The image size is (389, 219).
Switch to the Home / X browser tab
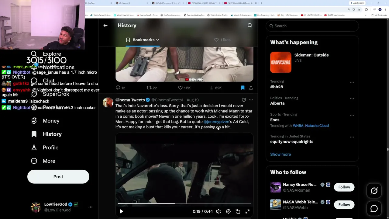click(x=132, y=3)
